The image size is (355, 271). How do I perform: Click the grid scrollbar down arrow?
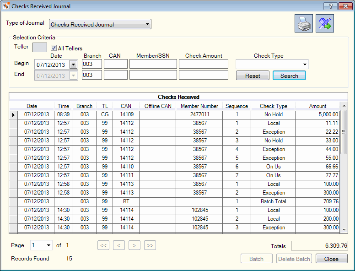pos(344,230)
